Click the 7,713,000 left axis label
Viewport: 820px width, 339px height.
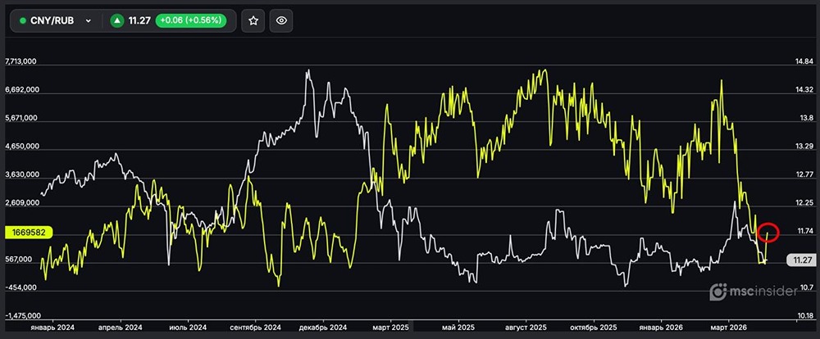point(20,61)
